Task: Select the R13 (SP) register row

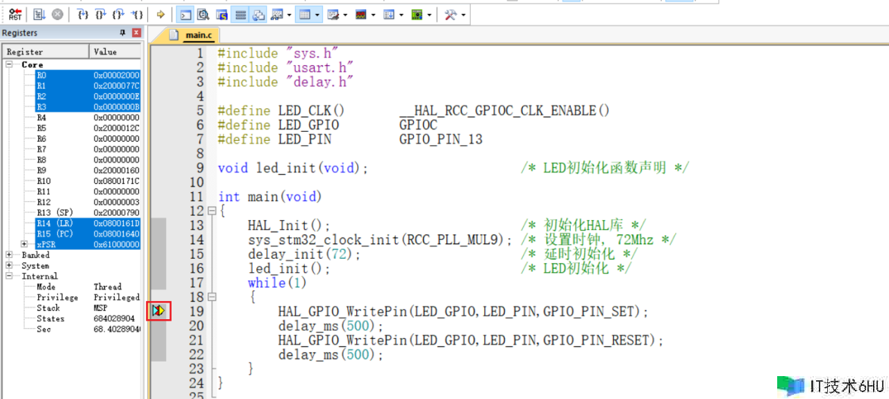Action: click(x=55, y=212)
